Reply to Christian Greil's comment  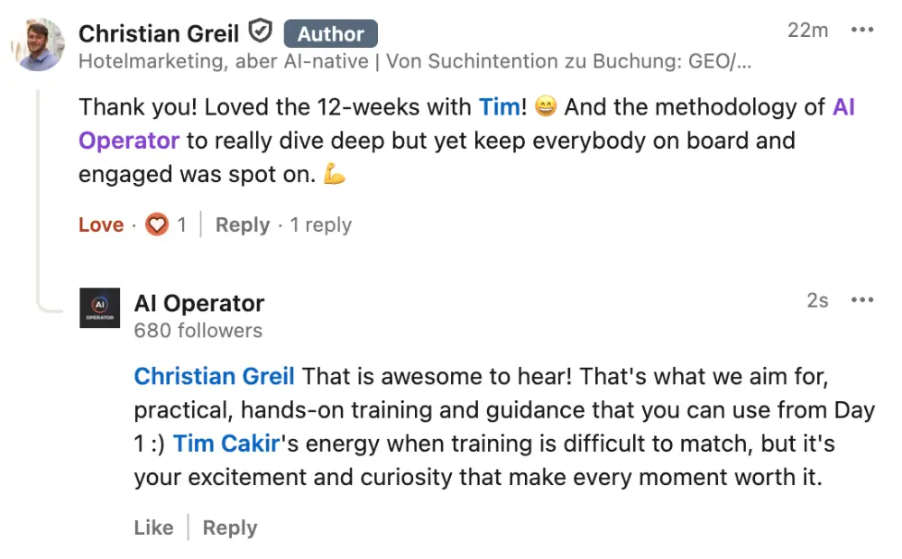[x=242, y=225]
